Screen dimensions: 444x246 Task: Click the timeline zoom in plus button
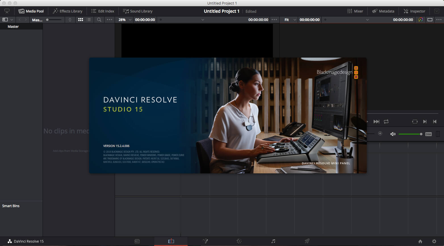point(380,134)
